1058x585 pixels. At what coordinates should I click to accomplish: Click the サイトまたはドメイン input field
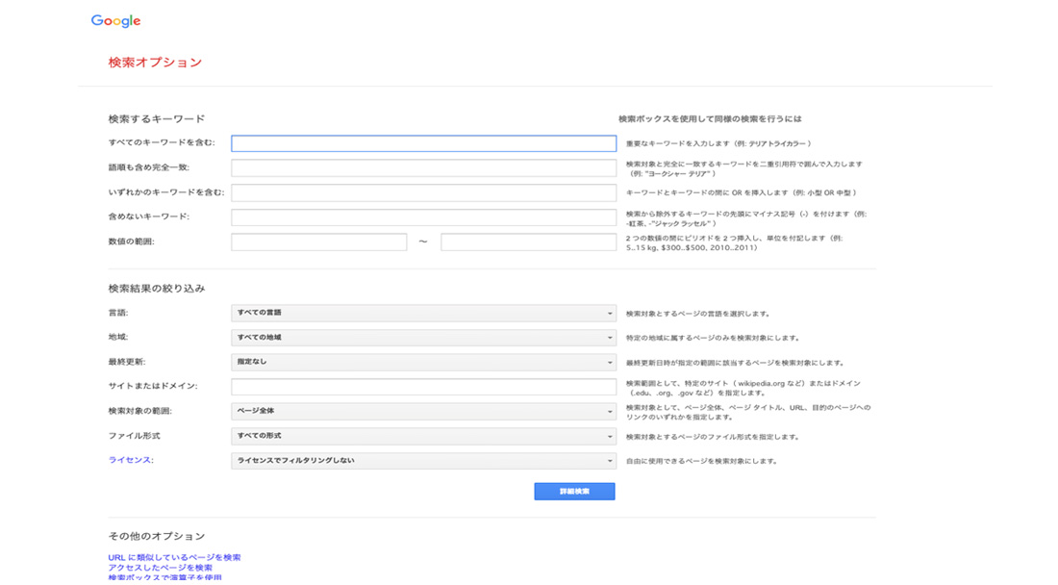[423, 387]
